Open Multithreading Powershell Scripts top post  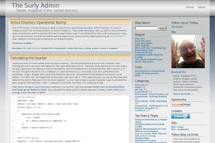point(149,125)
